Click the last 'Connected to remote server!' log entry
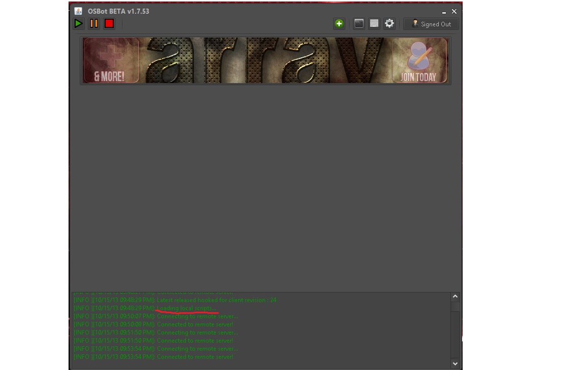 click(x=153, y=357)
